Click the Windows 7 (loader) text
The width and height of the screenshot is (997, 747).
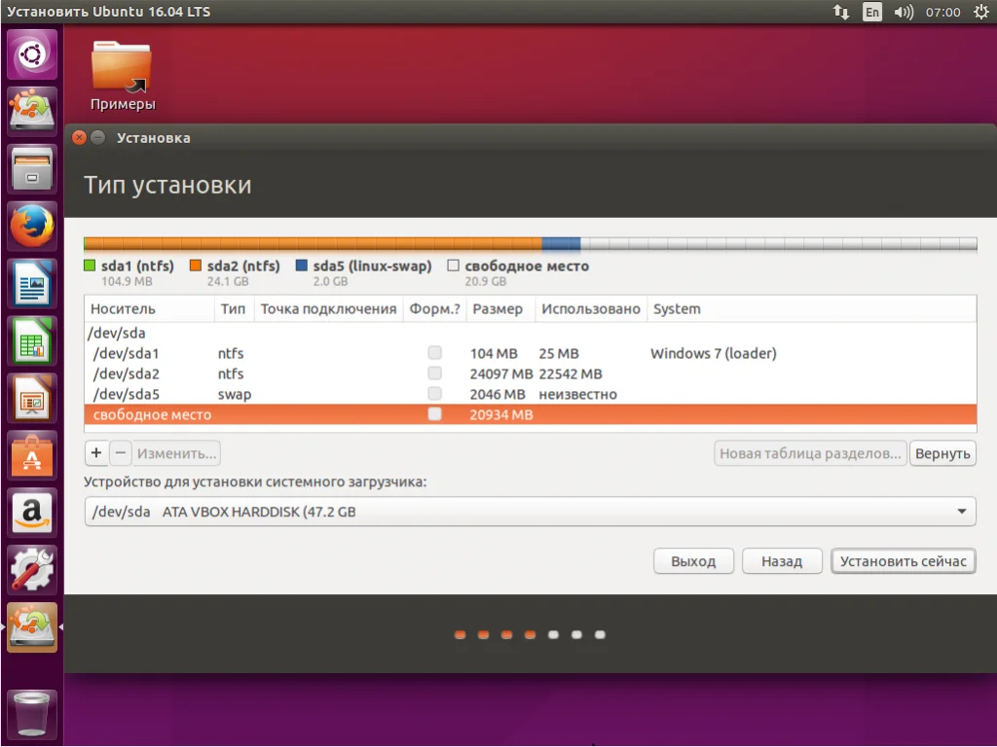pyautogui.click(x=714, y=353)
